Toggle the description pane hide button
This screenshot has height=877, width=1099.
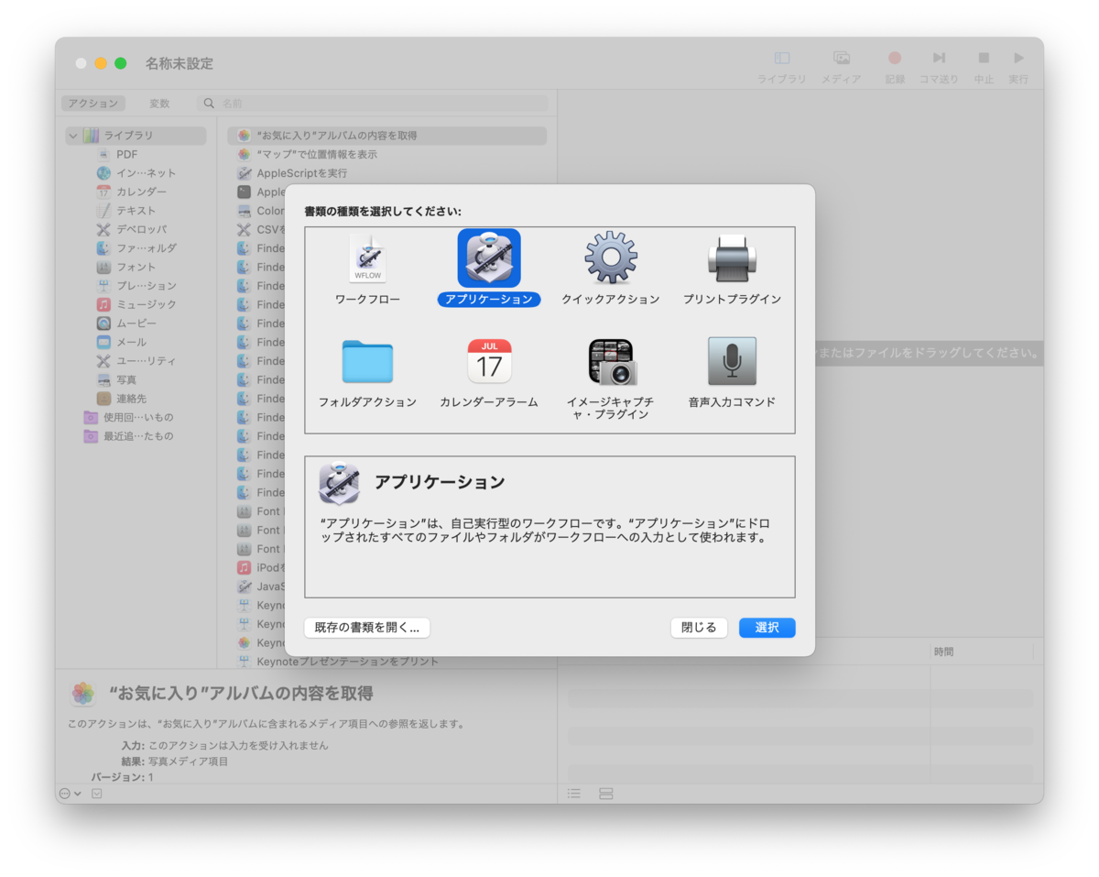[x=97, y=794]
